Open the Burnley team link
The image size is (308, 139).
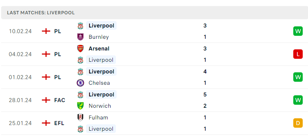99,37
